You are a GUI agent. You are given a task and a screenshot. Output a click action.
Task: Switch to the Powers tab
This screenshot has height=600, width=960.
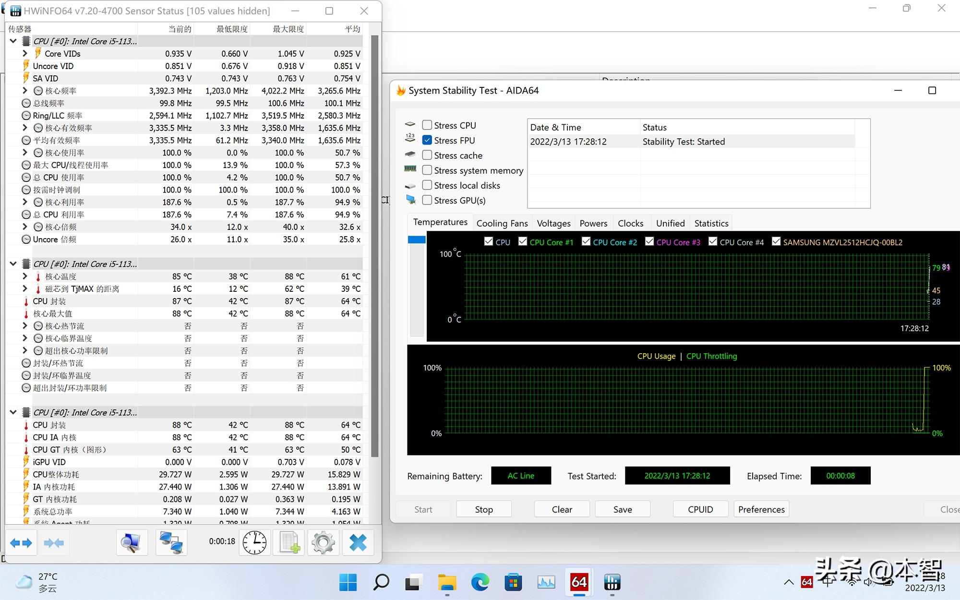(x=593, y=223)
